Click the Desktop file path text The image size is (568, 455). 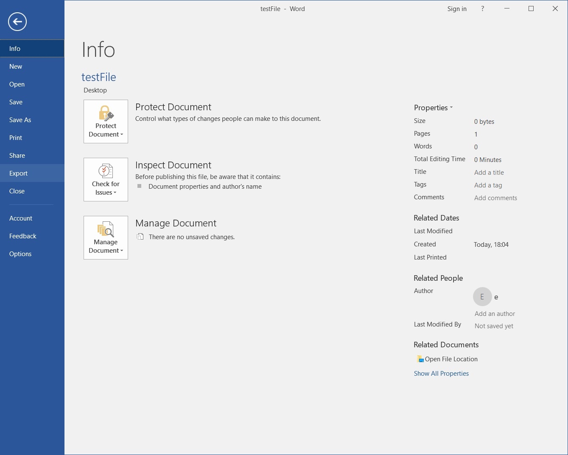pyautogui.click(x=95, y=90)
